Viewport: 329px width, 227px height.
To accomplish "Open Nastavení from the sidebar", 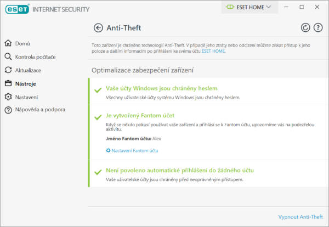I will pos(26,97).
